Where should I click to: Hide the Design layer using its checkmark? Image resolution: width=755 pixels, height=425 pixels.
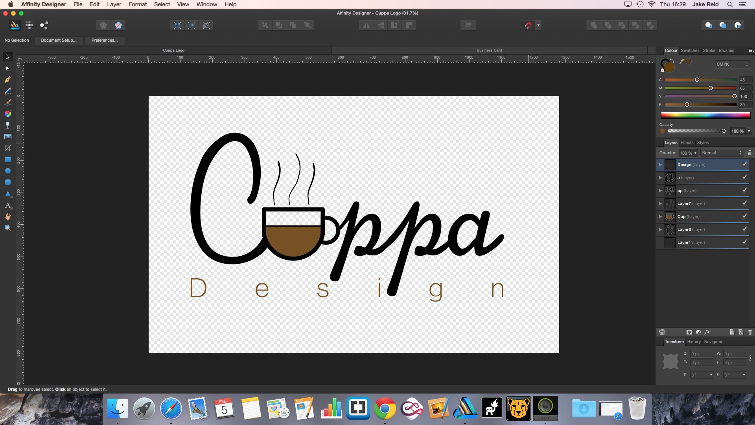click(744, 164)
